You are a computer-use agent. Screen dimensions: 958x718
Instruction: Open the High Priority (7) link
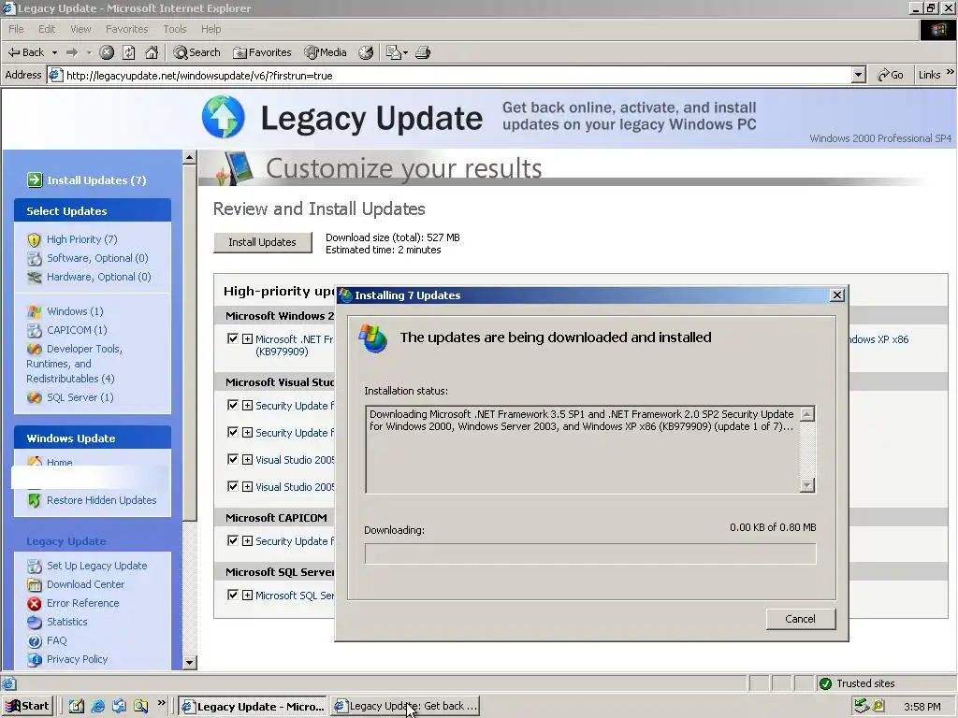pos(82,239)
